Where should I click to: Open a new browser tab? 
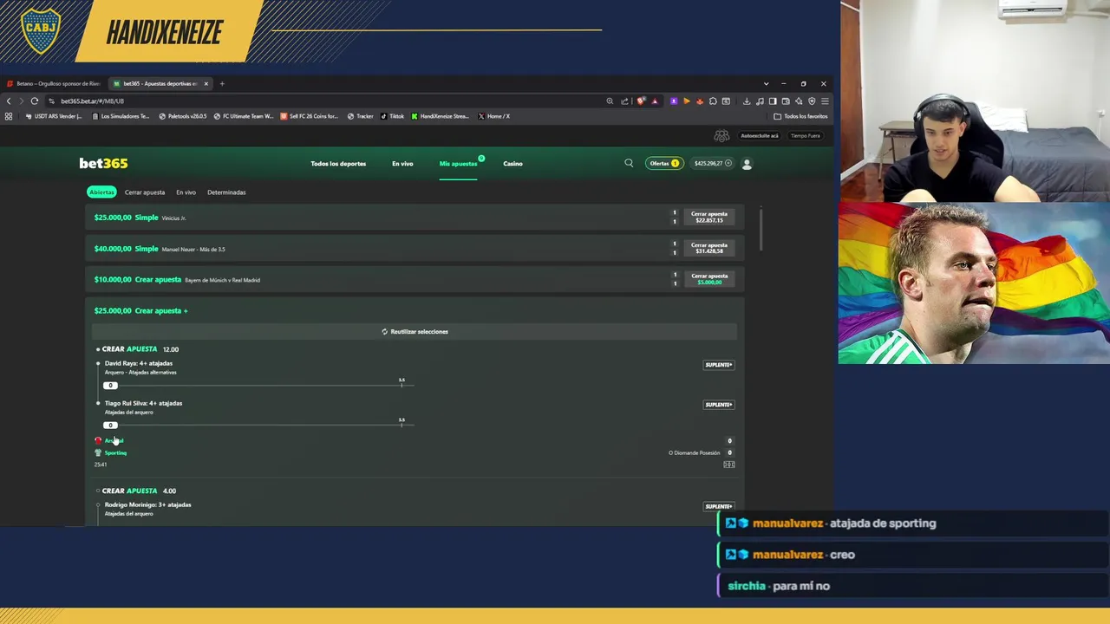tap(222, 83)
